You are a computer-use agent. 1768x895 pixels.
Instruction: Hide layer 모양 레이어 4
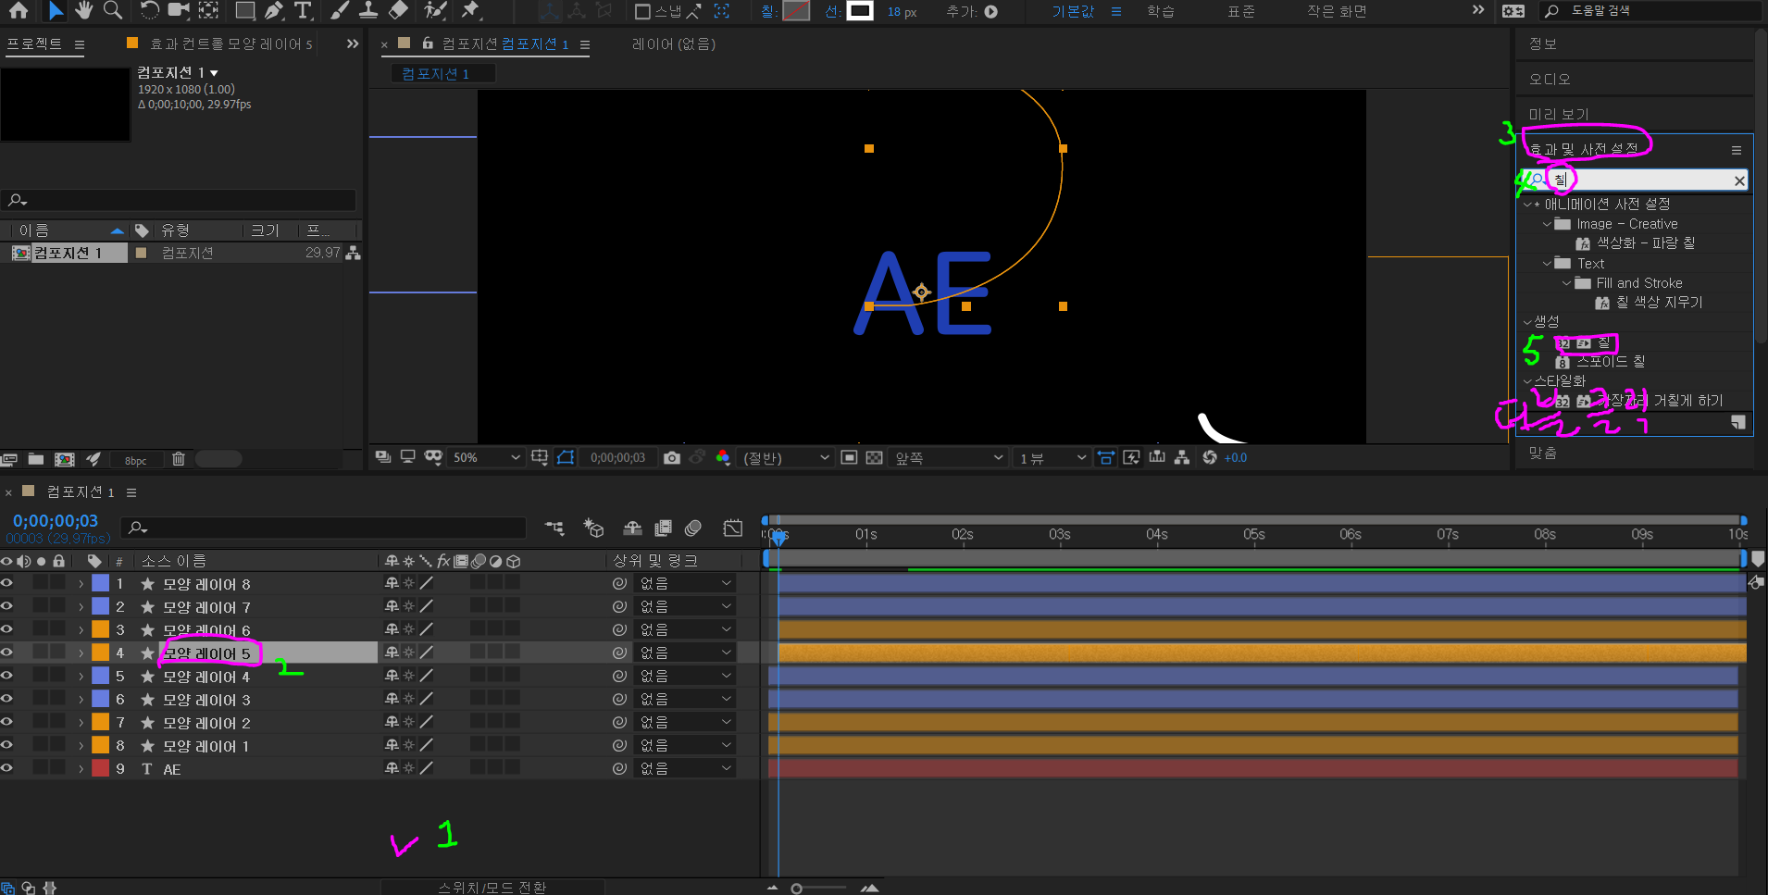tap(6, 676)
